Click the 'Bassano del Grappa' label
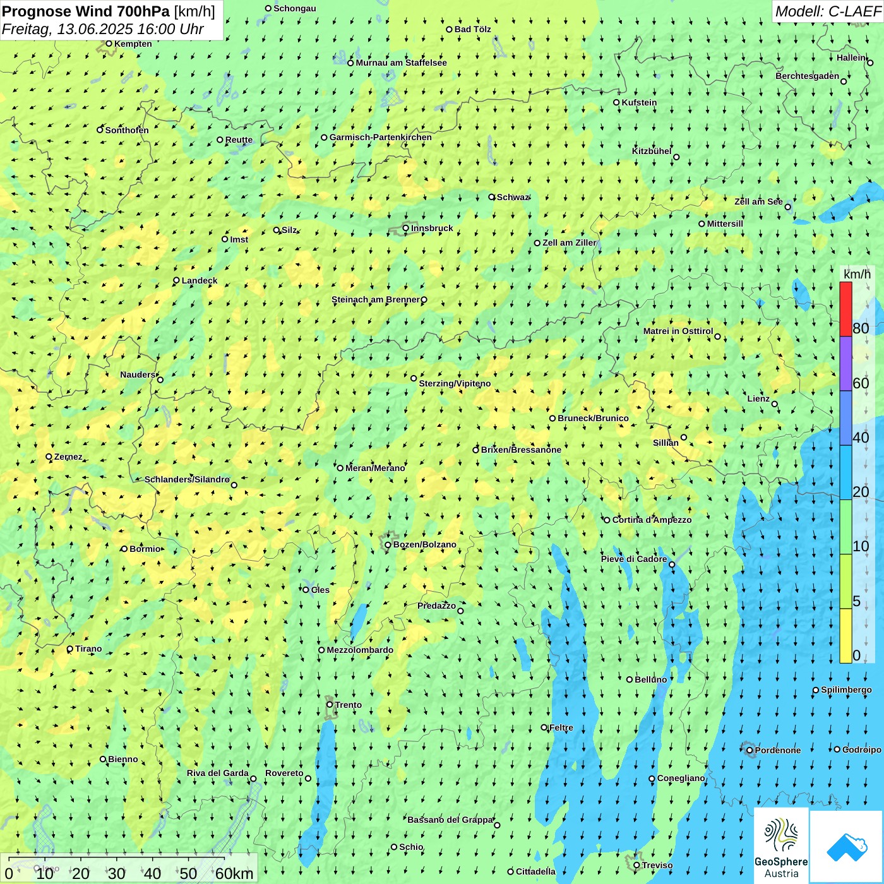This screenshot has width=884, height=884. 450,820
